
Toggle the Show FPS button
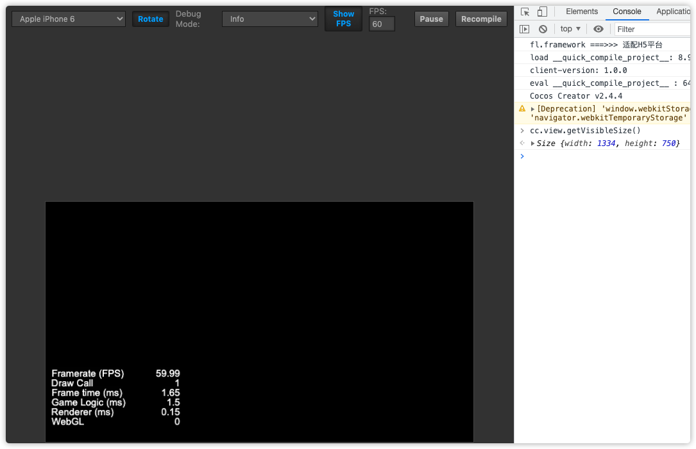344,19
